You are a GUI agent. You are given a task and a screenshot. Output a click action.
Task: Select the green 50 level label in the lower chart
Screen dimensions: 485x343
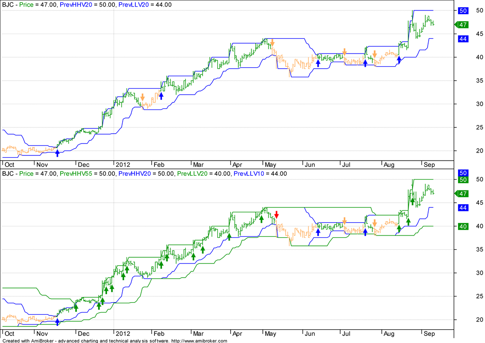(x=463, y=180)
